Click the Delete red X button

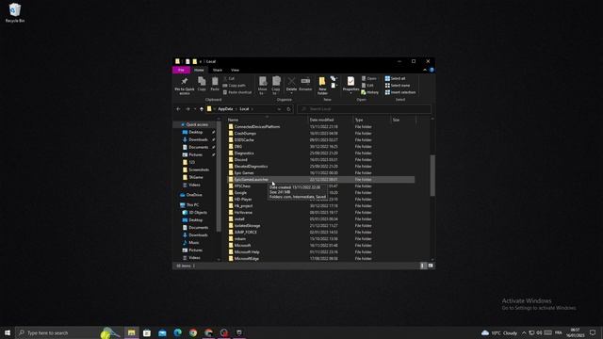click(x=291, y=85)
